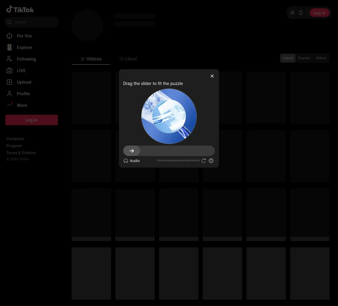Expand the Program footer link
338x306 pixels.
[x=14, y=146]
